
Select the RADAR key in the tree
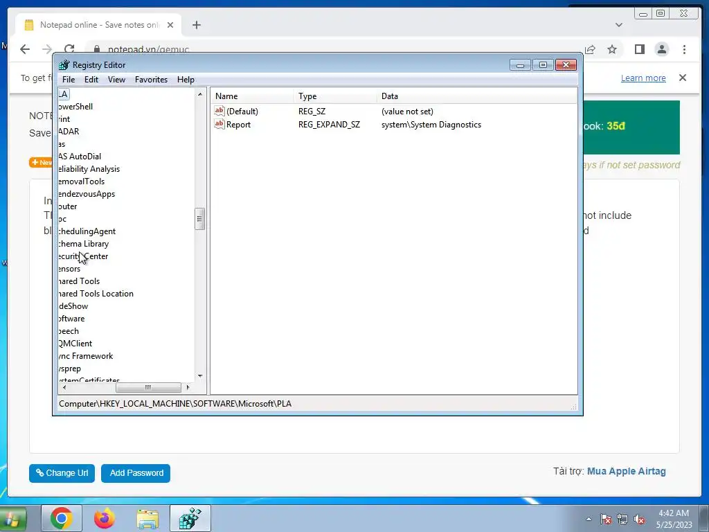69,132
